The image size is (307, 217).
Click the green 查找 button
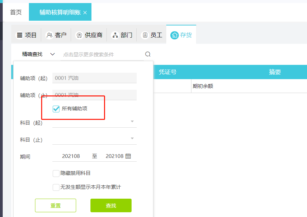coord(111,205)
